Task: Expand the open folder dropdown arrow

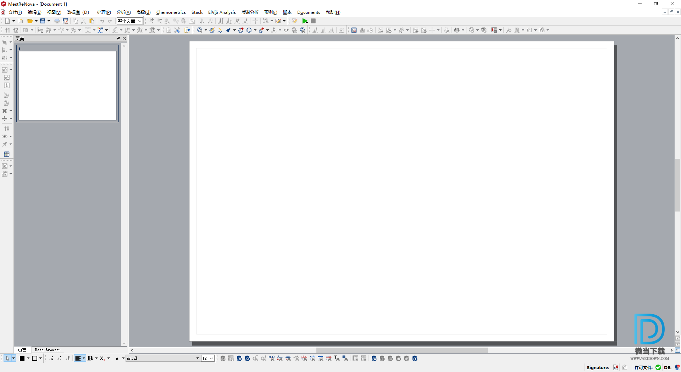Action: 36,21
